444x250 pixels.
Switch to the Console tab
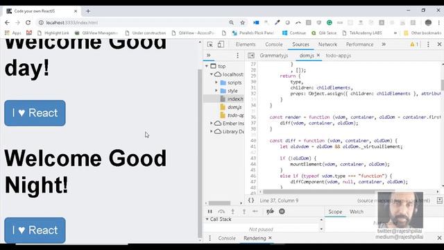(274, 44)
